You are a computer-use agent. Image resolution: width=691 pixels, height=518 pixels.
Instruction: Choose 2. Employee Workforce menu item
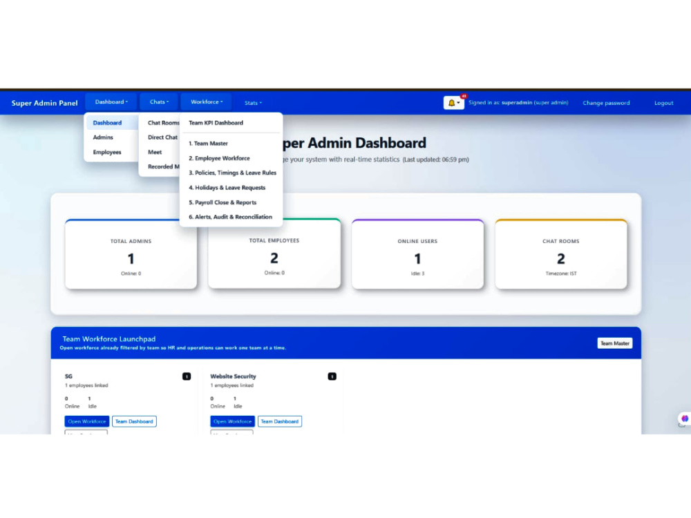[231, 159]
